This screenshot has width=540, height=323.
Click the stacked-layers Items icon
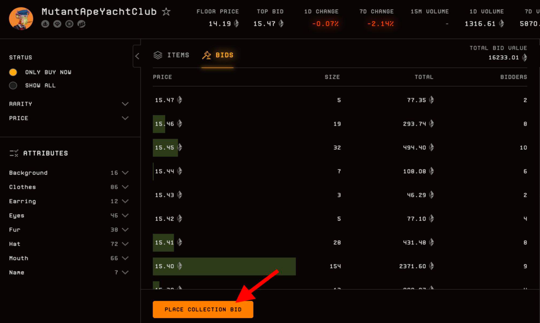pyautogui.click(x=158, y=55)
